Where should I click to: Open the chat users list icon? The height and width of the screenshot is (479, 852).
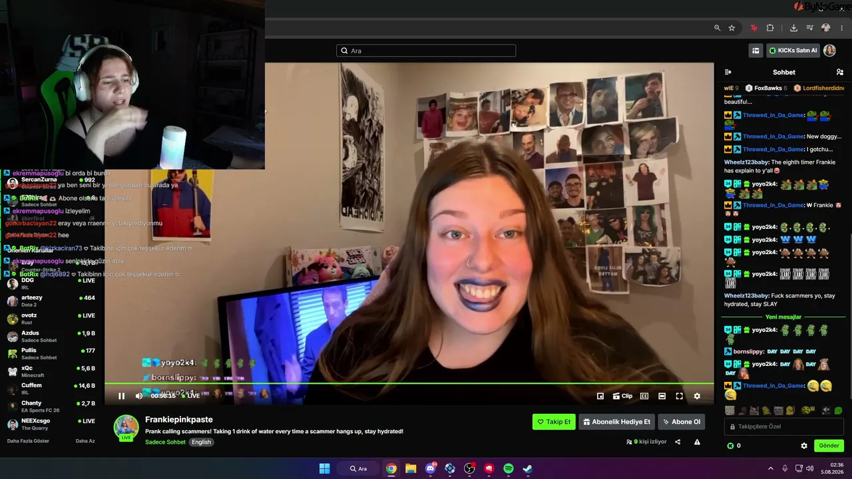840,72
